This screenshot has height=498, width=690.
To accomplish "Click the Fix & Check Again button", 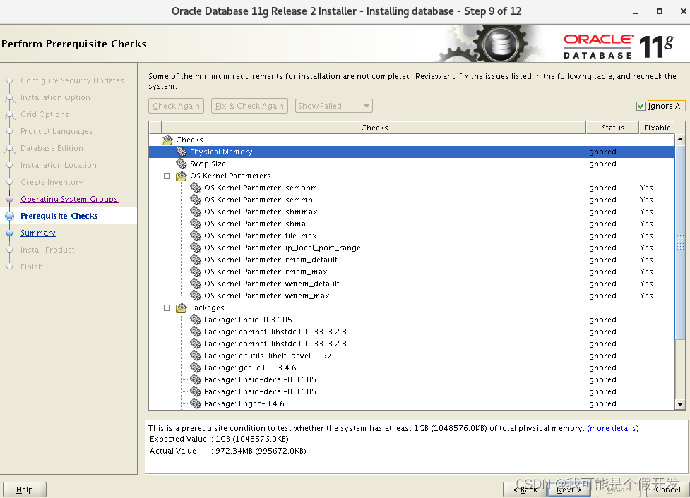I will click(249, 106).
